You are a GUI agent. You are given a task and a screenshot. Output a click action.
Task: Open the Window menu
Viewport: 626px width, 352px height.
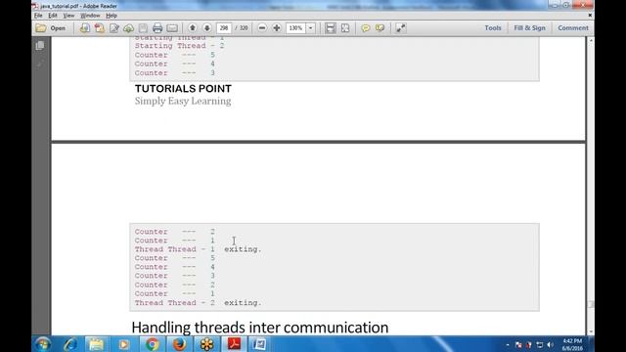tap(90, 16)
